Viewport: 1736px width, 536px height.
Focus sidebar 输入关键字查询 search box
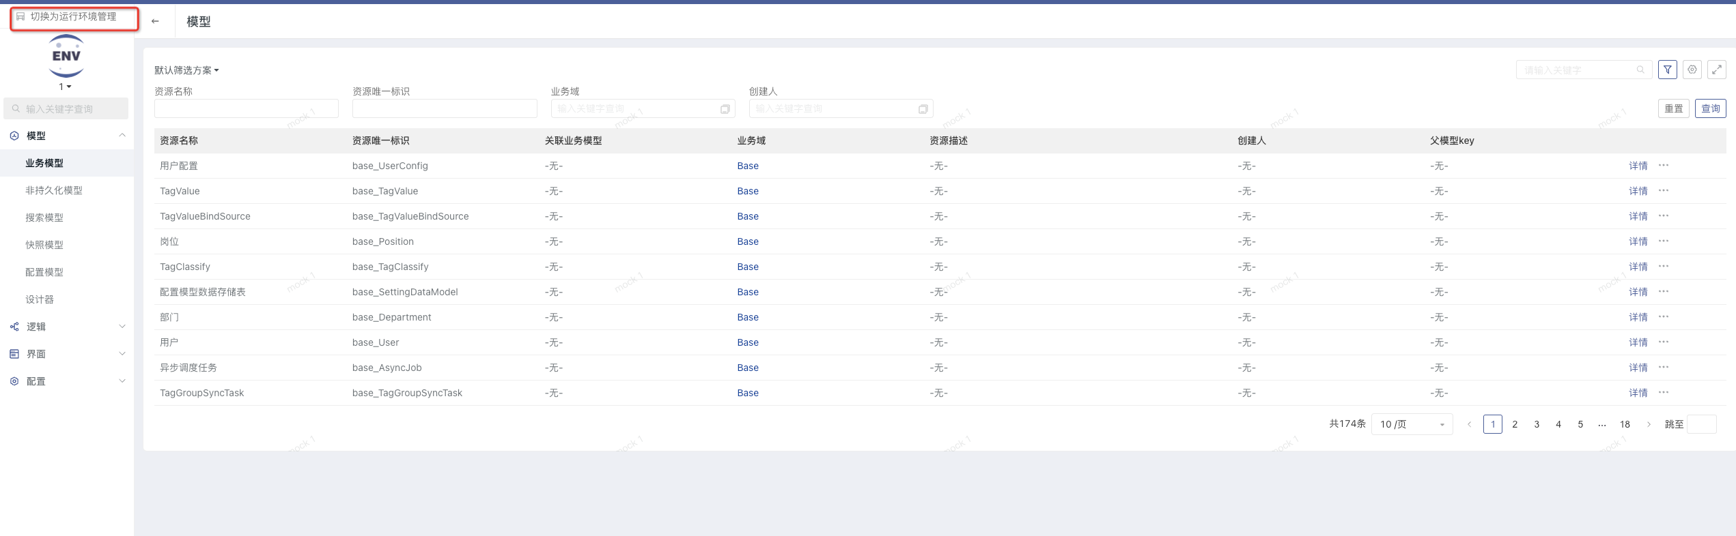click(66, 108)
